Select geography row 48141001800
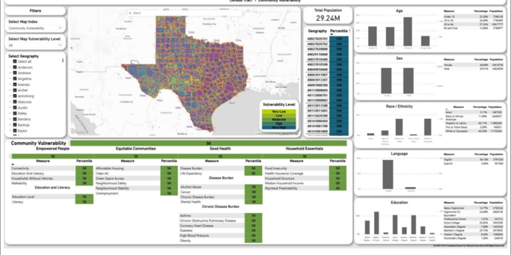This screenshot has width=511, height=255. [x=327, y=132]
